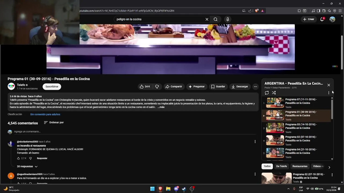Image resolution: width=344 pixels, height=193 pixels.
Task: Click the YouTube search magnifier button
Action: [x=216, y=19]
